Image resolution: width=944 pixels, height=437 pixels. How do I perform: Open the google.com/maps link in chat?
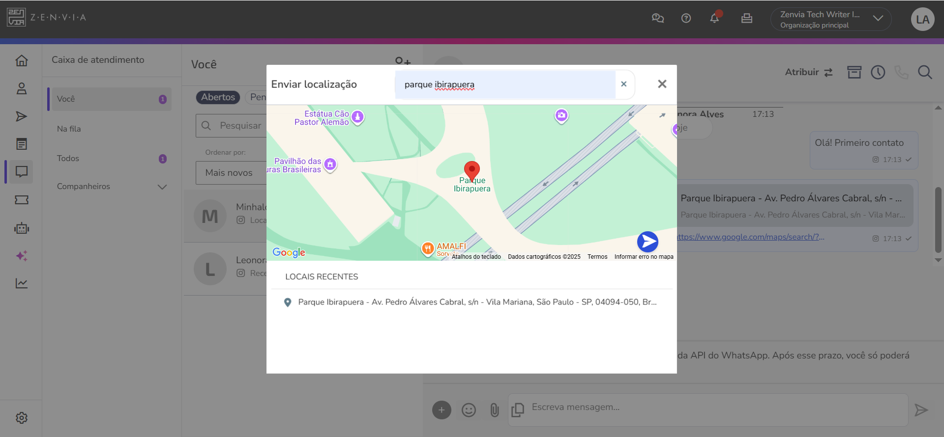tap(750, 237)
